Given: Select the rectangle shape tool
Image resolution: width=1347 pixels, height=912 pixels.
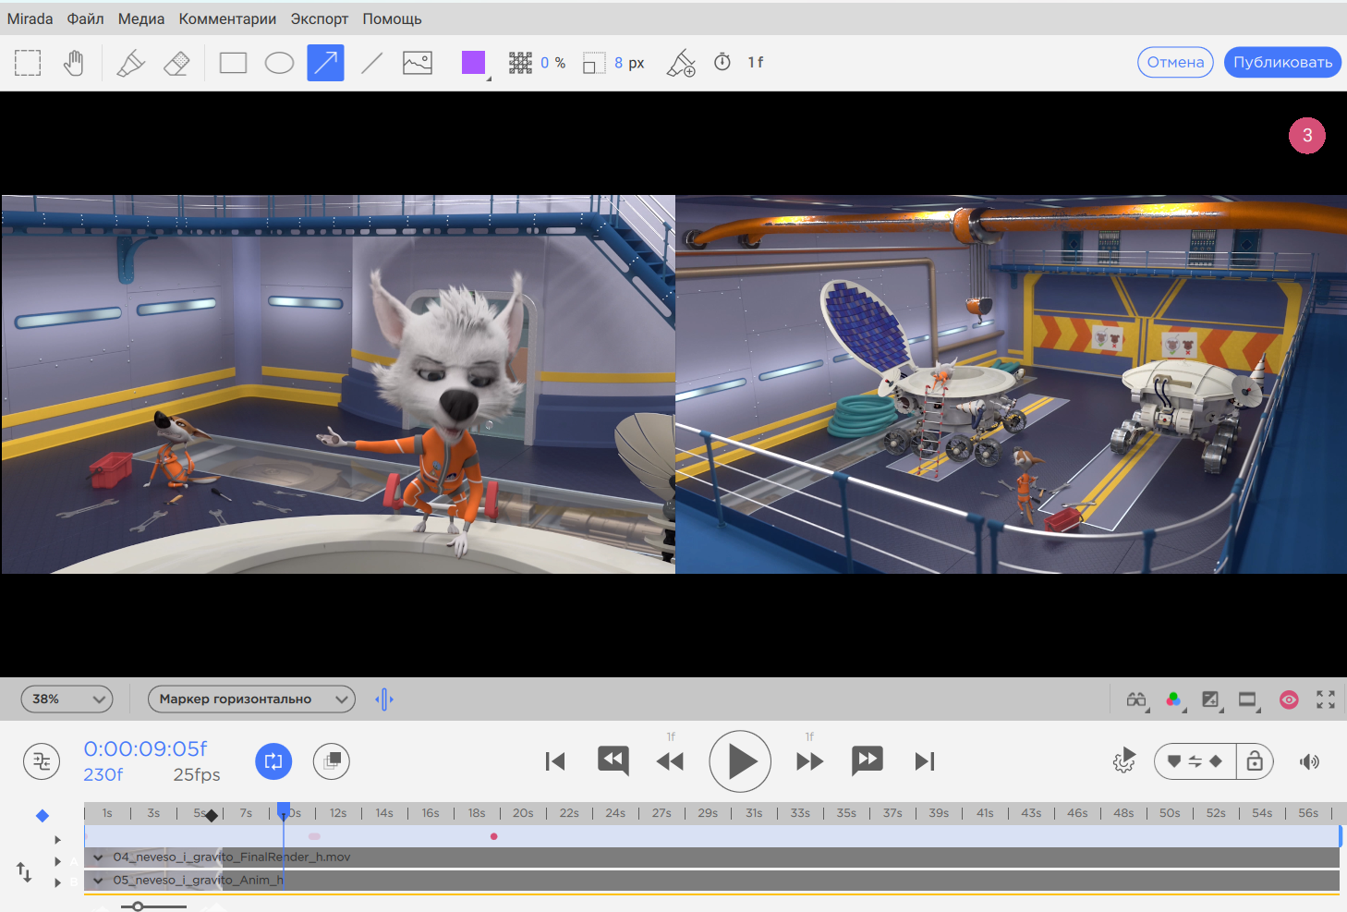Looking at the screenshot, I should click(233, 63).
